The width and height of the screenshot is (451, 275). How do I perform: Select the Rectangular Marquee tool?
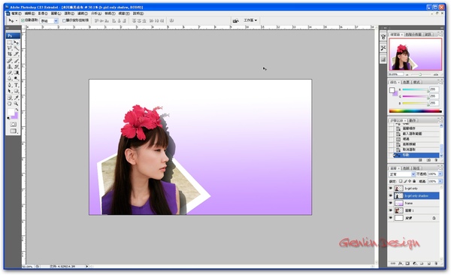tap(10, 43)
